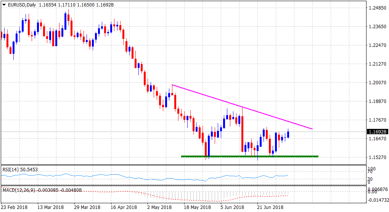Click the 2 May 2018 date label
The image size is (389, 212).
(x=159, y=207)
